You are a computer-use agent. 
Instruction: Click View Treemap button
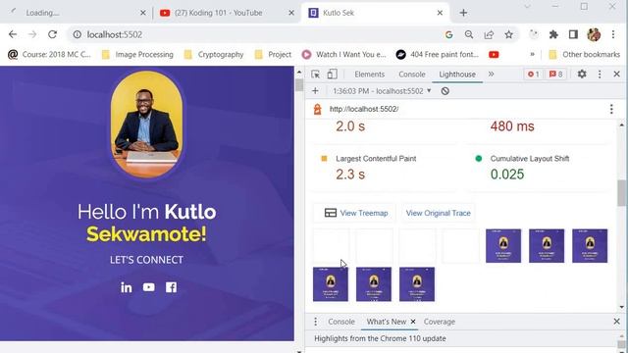pos(356,214)
